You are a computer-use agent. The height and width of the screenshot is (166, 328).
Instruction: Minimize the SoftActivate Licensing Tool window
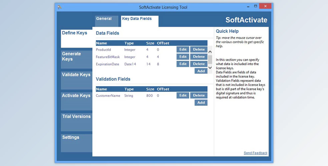[248, 7]
